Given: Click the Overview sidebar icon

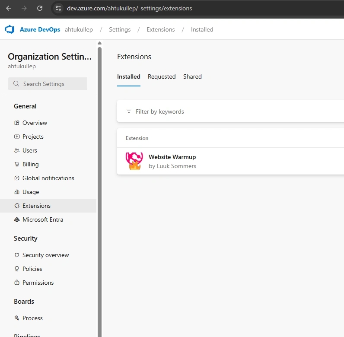Looking at the screenshot, I should pyautogui.click(x=17, y=123).
